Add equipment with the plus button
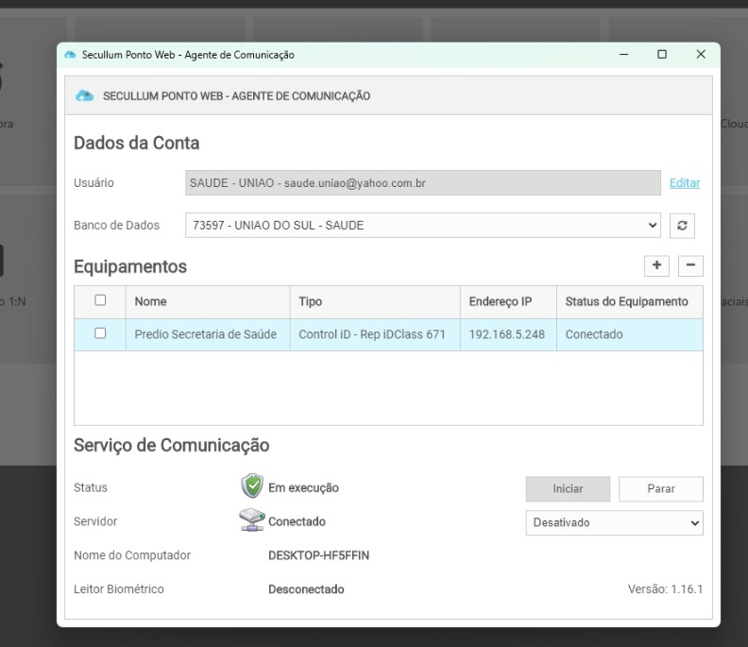The width and height of the screenshot is (748, 647). click(656, 266)
